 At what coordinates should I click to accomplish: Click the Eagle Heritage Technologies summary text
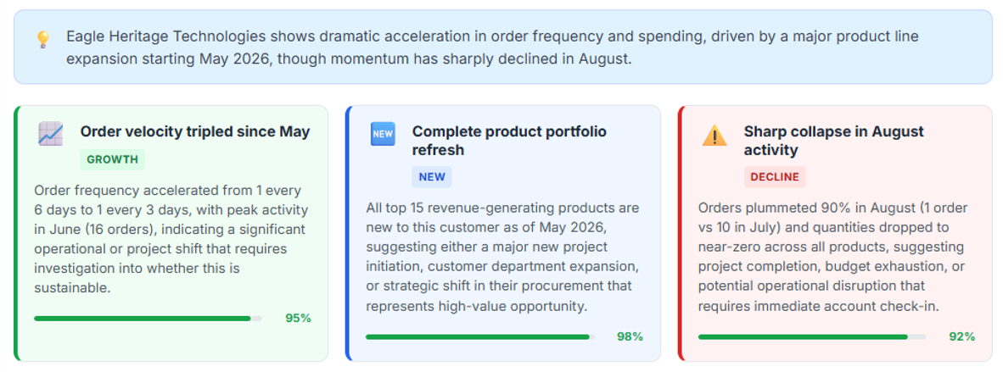[x=492, y=48]
